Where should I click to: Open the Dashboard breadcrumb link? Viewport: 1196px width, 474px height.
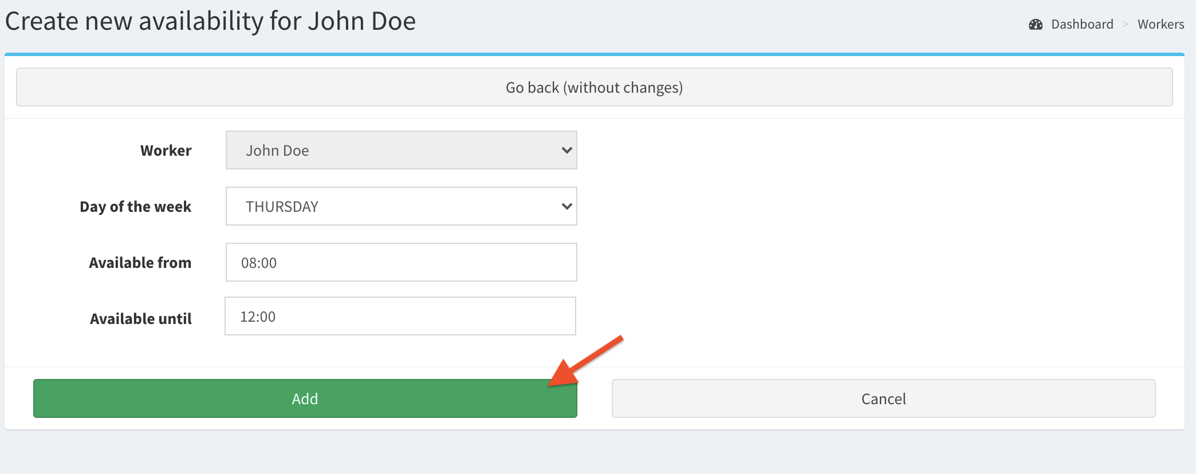click(x=1082, y=25)
